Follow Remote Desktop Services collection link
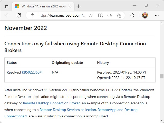The image size is (164, 123). pos(68,110)
